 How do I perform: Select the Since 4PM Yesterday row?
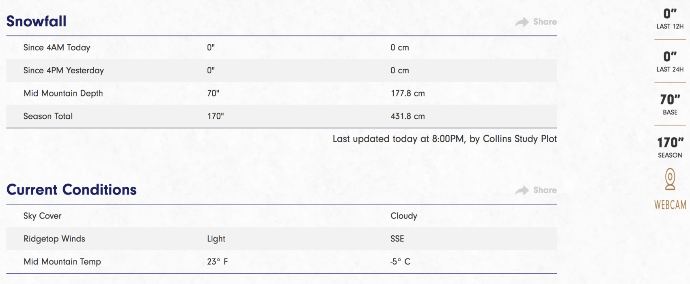click(281, 70)
